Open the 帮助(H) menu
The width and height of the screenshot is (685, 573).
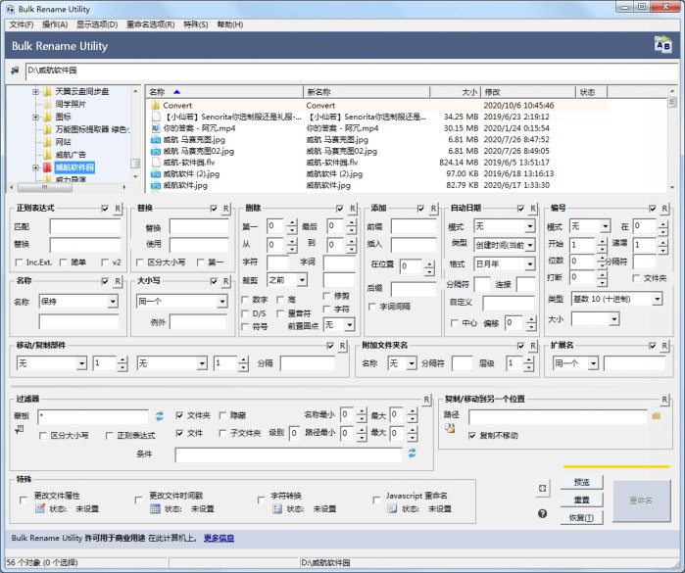click(x=229, y=24)
